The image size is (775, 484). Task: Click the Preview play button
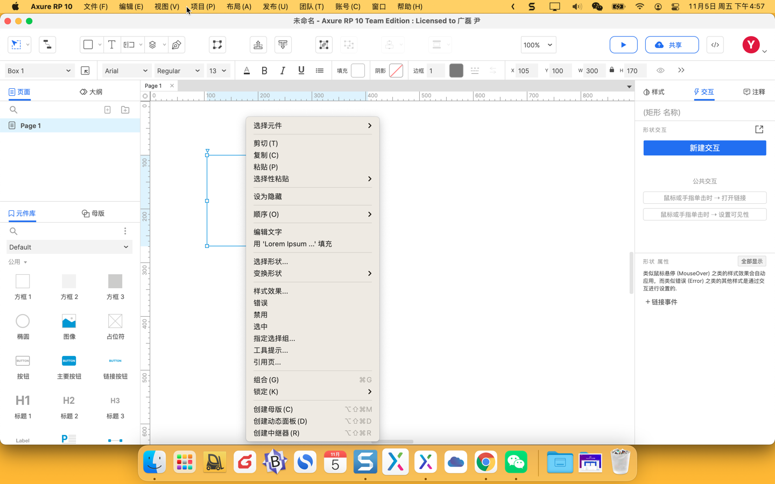click(623, 45)
